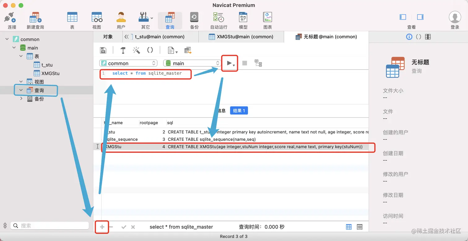Screen dimensions: 468x241
Task: Run the query with the play button
Action: pos(229,63)
